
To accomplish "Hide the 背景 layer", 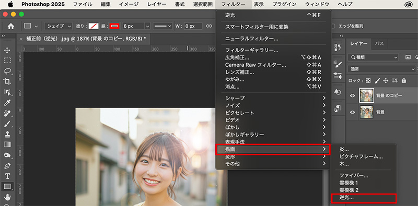I will tap(352, 112).
